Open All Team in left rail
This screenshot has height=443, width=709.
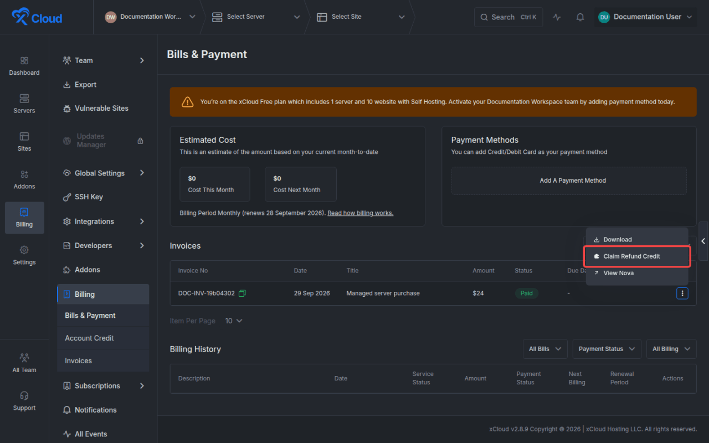tap(24, 363)
